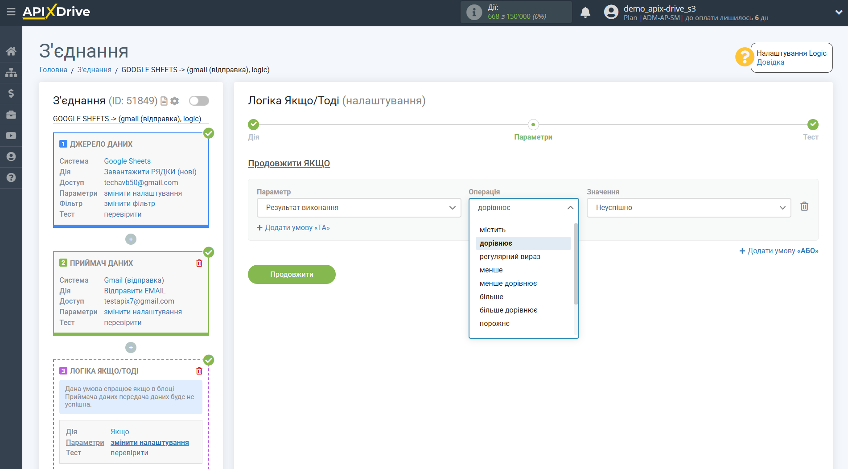Screen dimensions: 848x469
Task: Open the home icon in sidebar
Action: click(x=11, y=51)
